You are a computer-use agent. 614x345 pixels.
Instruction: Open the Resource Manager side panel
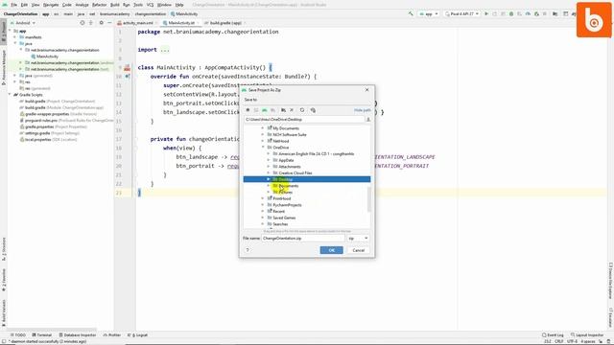[x=4, y=67]
